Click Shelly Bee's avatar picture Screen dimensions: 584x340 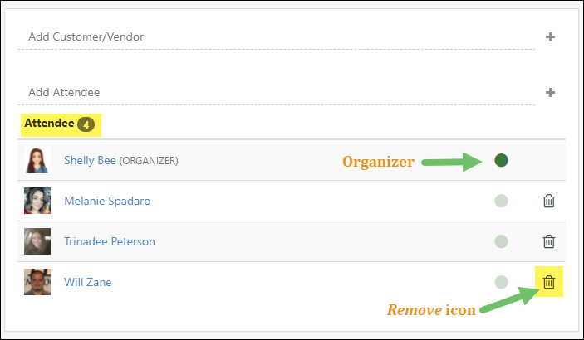pos(37,160)
